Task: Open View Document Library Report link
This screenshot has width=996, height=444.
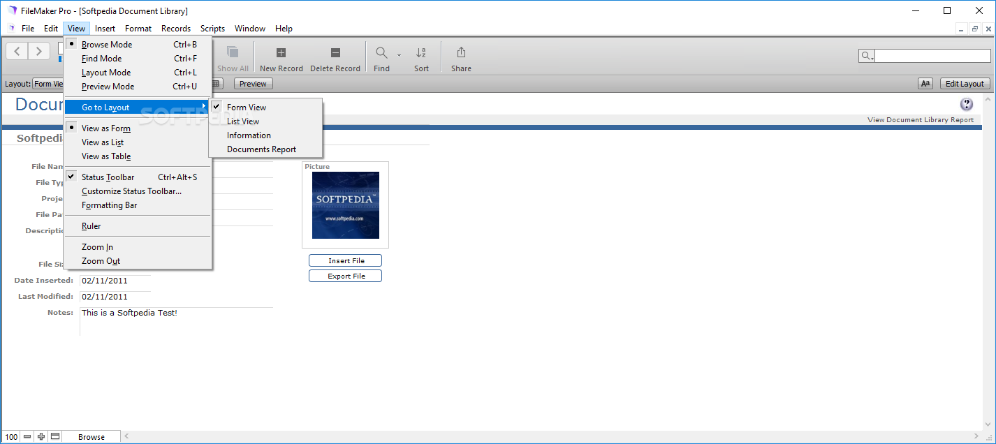Action: click(x=921, y=119)
